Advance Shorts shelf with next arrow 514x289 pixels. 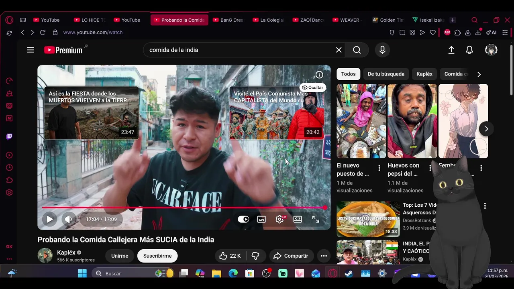486,129
